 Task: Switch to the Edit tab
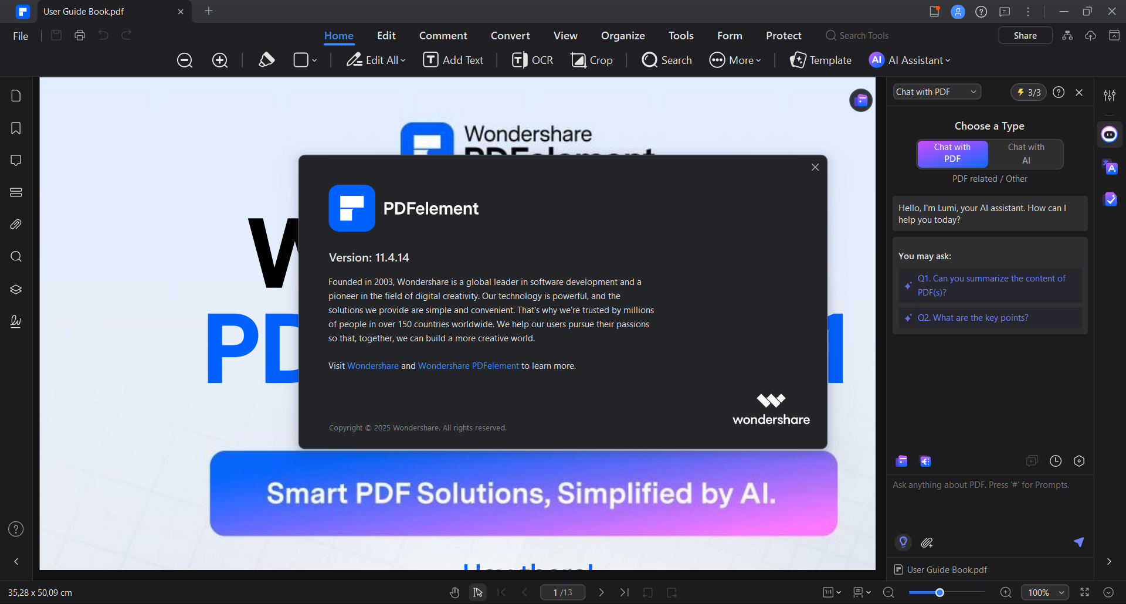(386, 35)
